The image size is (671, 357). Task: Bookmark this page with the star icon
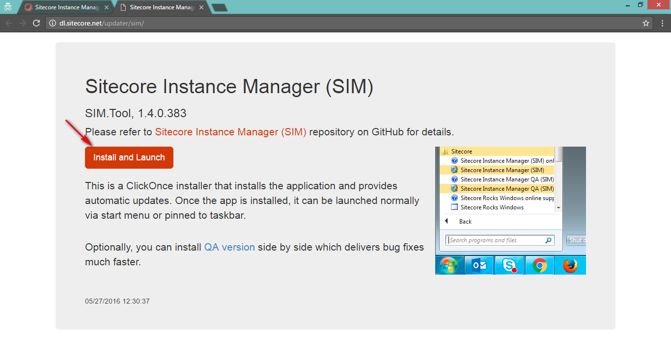click(646, 23)
